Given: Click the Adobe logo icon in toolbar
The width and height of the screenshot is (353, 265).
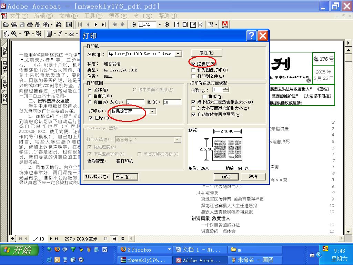Looking at the screenshot, I should (x=225, y=24).
